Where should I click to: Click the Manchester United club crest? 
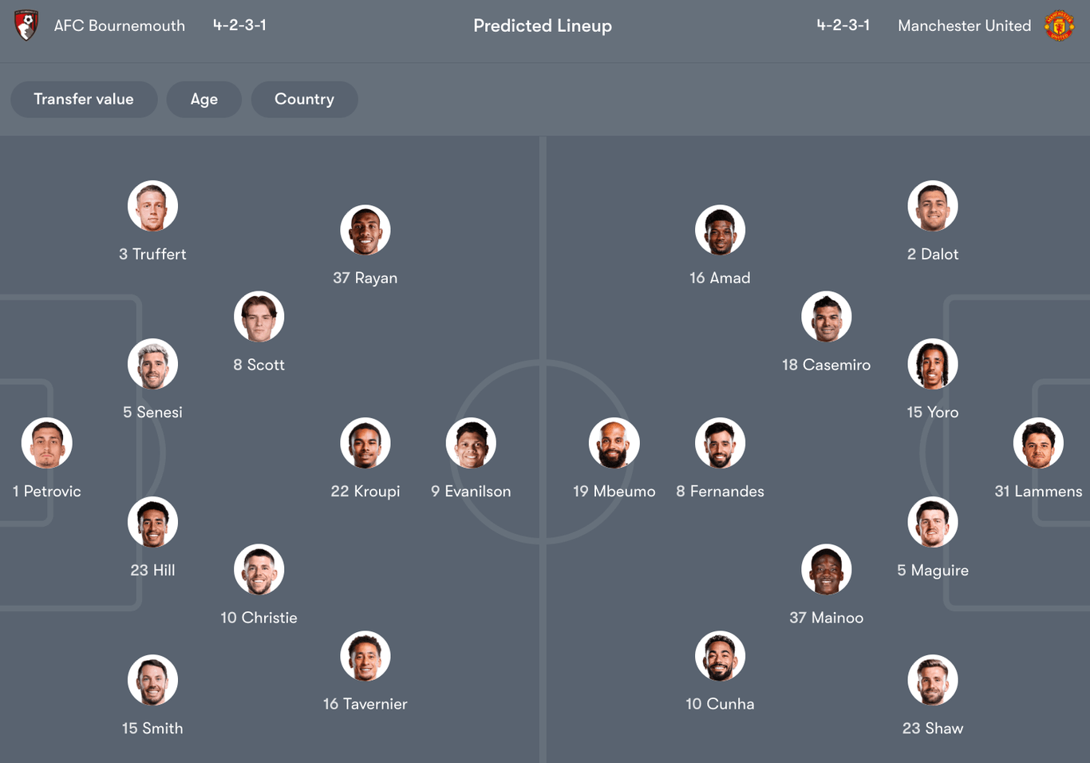tap(1059, 26)
